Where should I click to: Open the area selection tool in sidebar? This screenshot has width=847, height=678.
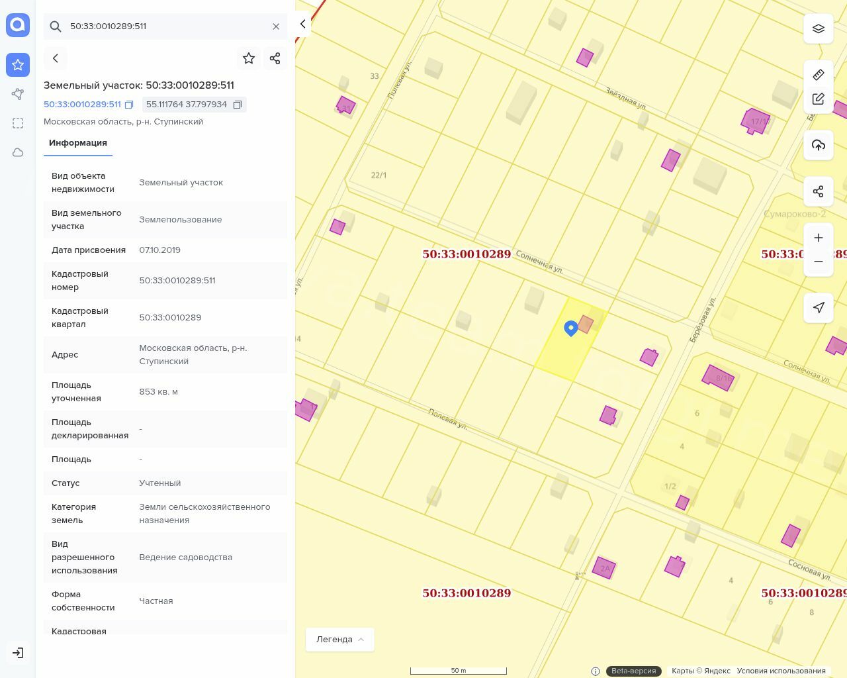pos(18,123)
